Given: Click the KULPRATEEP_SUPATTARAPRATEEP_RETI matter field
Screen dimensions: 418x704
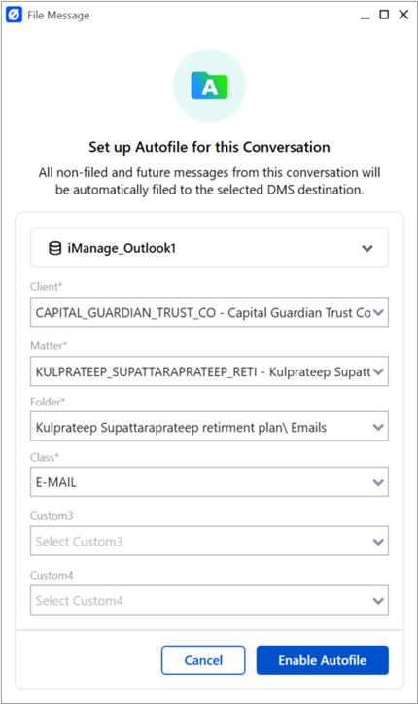Looking at the screenshot, I should (209, 371).
